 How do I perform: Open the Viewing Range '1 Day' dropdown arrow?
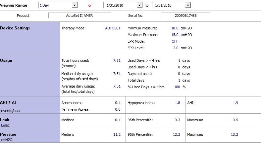[75, 5]
